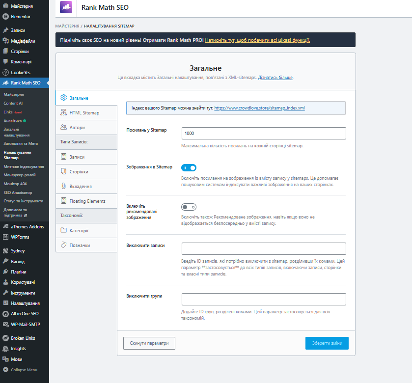Click the Майстерня dashboard icon in the sidebar
412x383 pixels.
click(5, 6)
